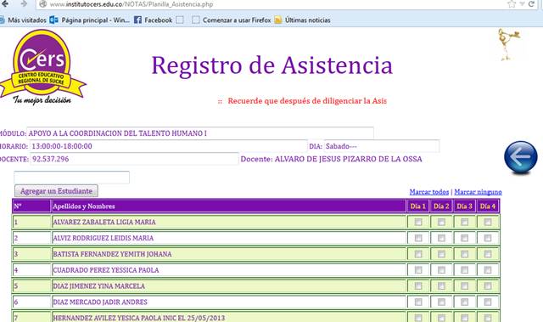543x322 pixels.
Task: Click the HORARIO field 13:00:00-18:00:00
Action: pos(168,146)
